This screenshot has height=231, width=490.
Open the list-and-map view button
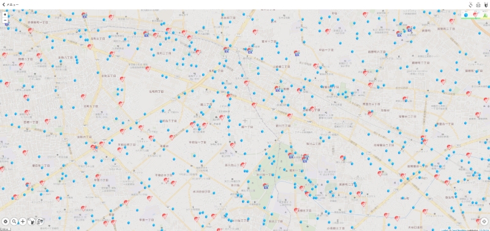tap(40, 221)
